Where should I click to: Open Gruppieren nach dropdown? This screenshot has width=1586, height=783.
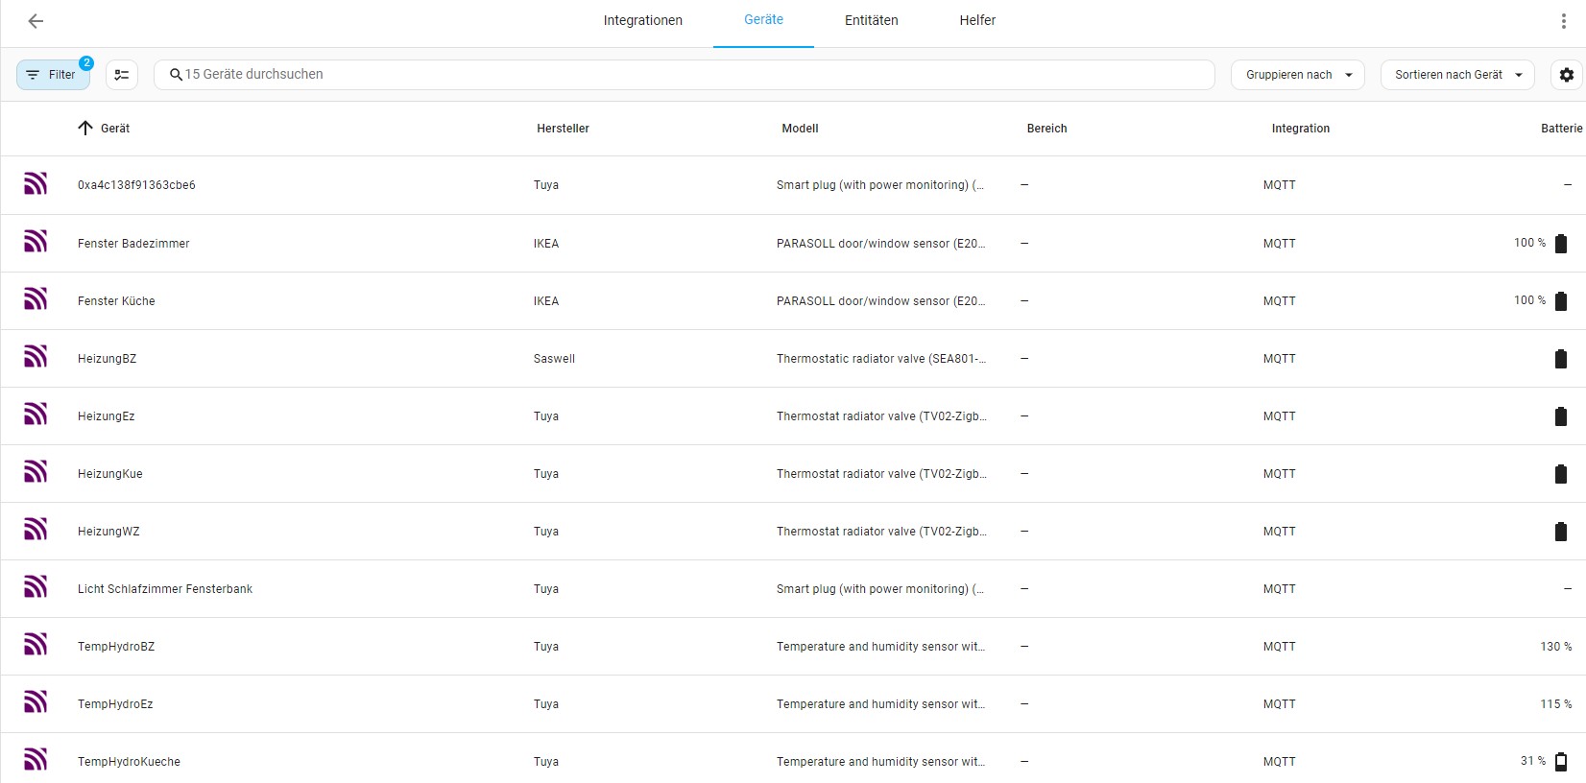1298,75
